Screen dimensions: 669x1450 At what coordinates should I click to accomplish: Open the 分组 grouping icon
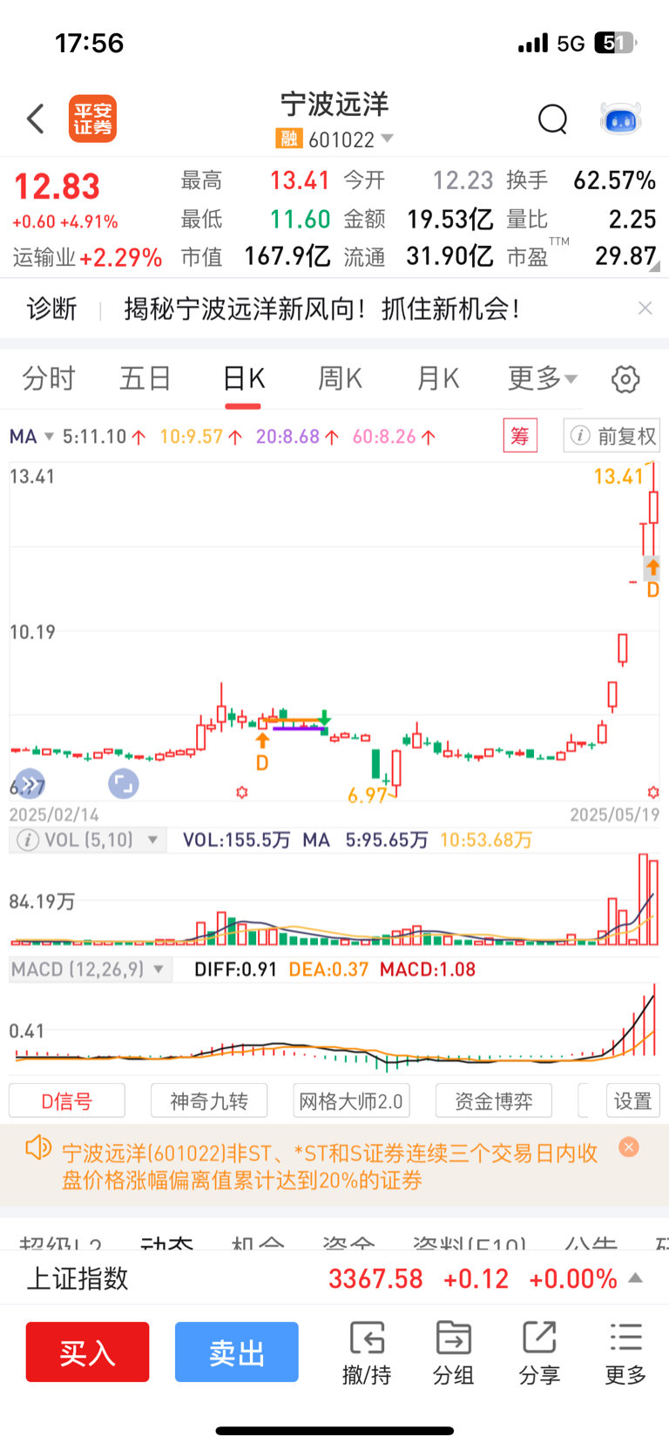tap(453, 1353)
